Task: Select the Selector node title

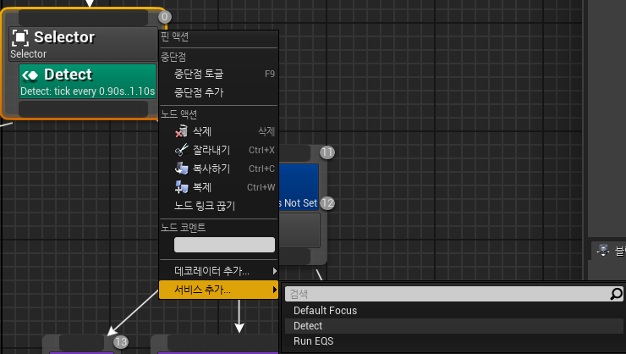Action: click(x=64, y=37)
